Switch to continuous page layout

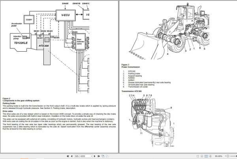[201, 156]
